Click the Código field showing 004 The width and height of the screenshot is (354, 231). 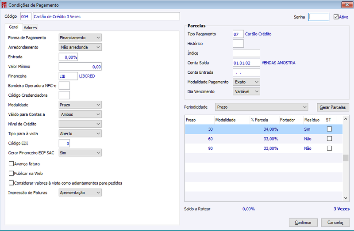point(26,16)
